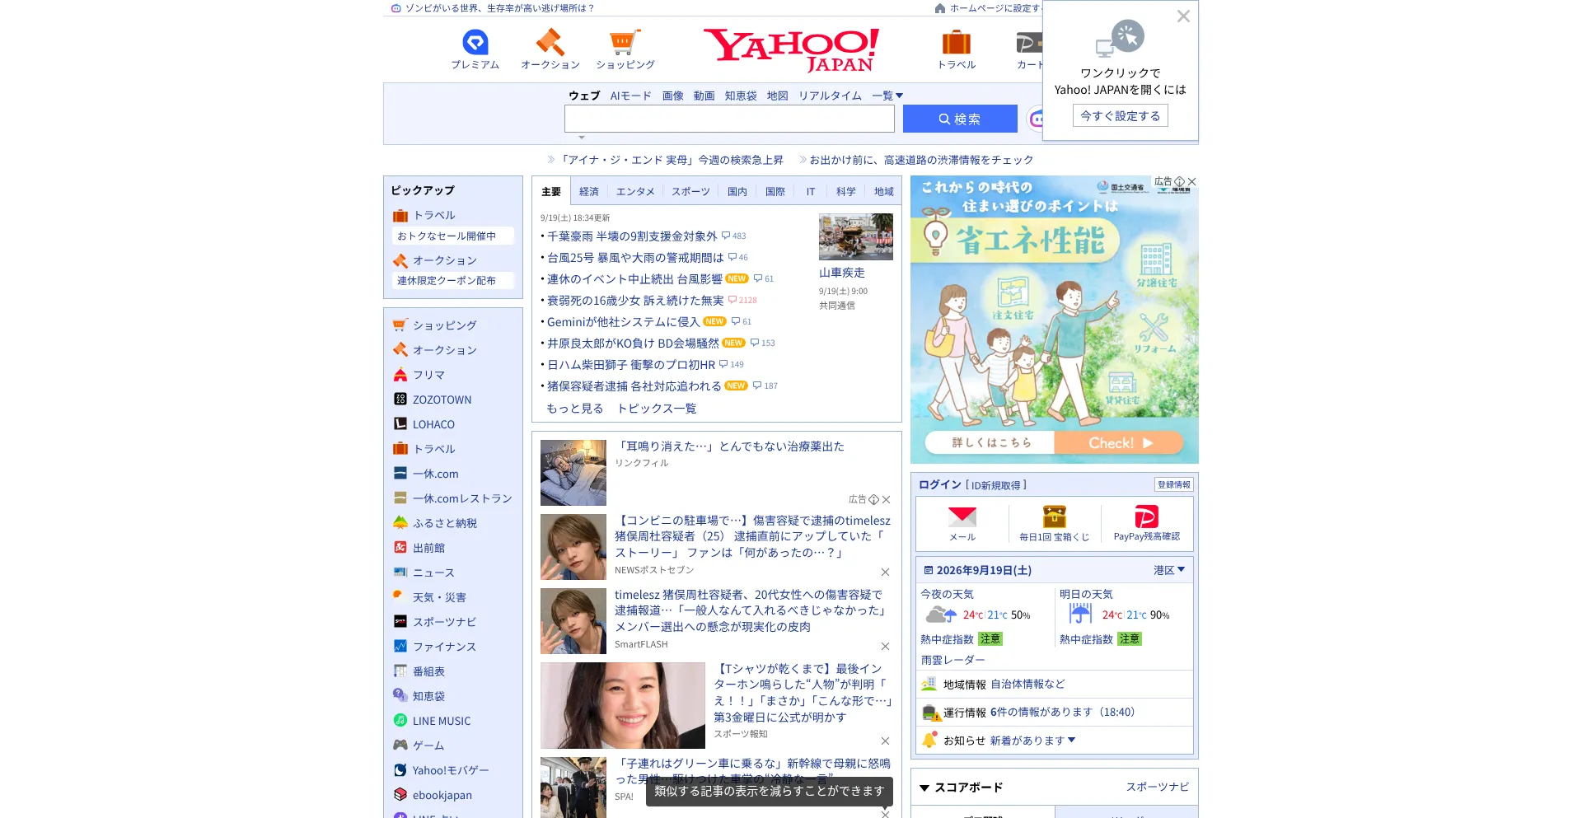Dismiss the NEWSポストセブン article with its X

[885, 572]
